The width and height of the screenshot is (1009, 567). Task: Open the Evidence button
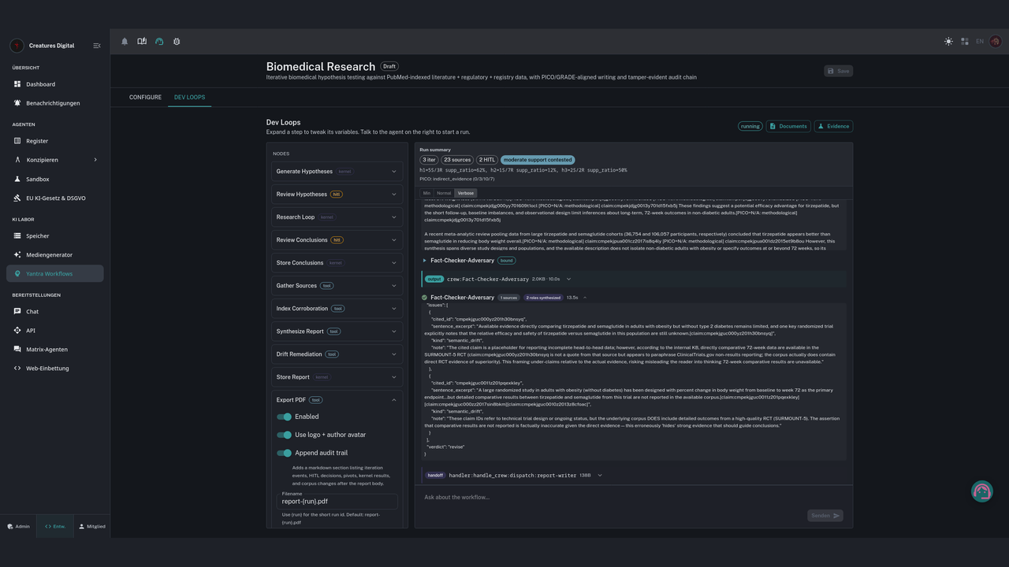coord(833,126)
